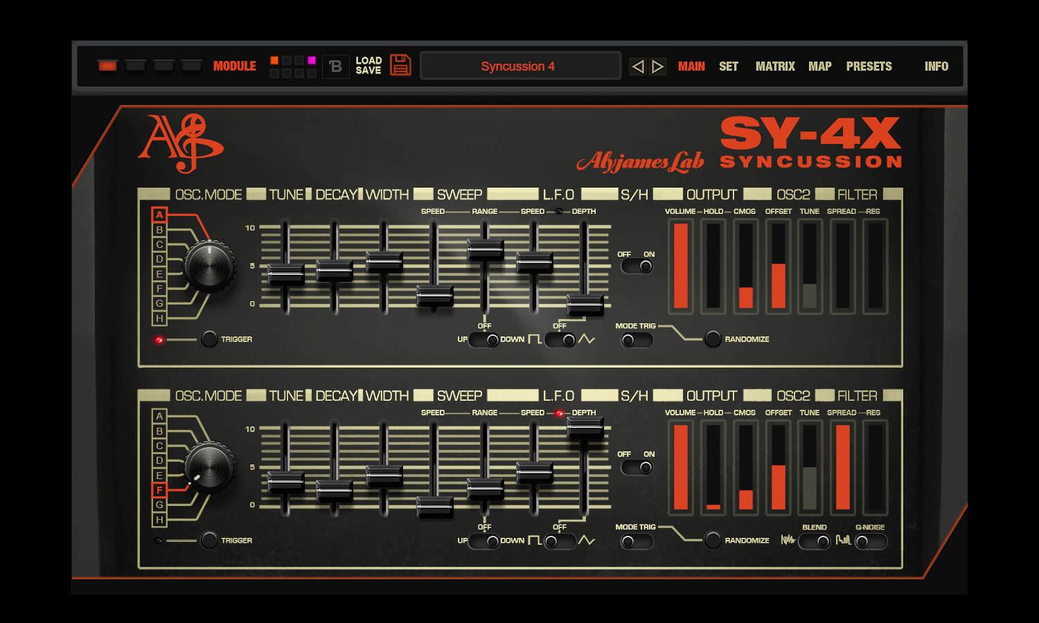Screen dimensions: 1039x623
Task: Toggle top module MODE TRIG switch
Action: (x=637, y=341)
